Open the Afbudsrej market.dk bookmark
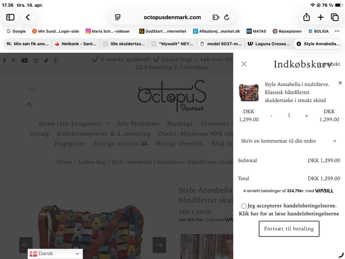 216,31
